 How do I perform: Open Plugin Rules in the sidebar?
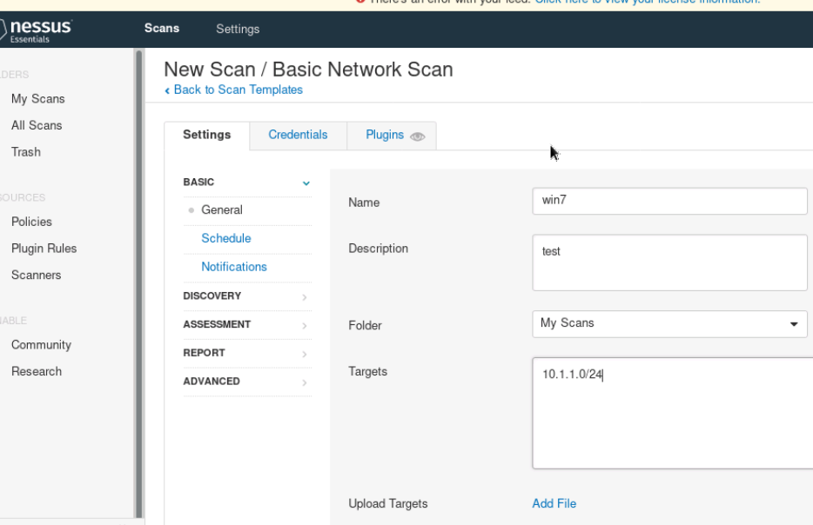(44, 249)
